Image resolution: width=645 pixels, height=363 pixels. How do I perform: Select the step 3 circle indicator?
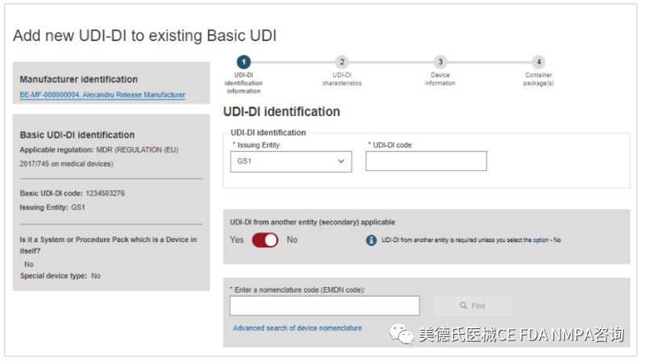tap(439, 62)
